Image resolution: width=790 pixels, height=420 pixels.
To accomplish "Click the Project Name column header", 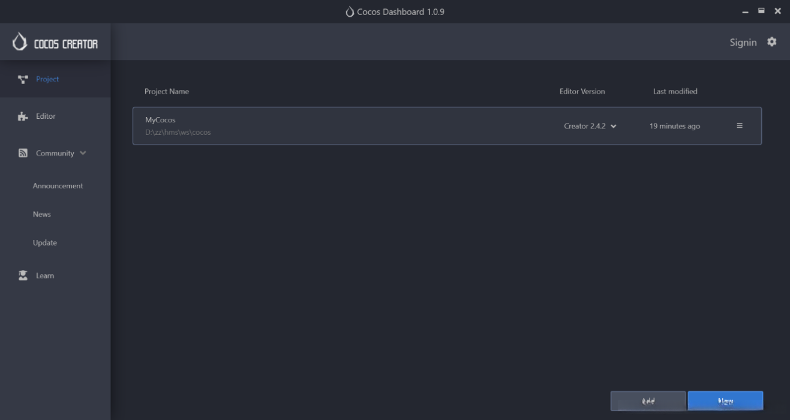I will 167,92.
